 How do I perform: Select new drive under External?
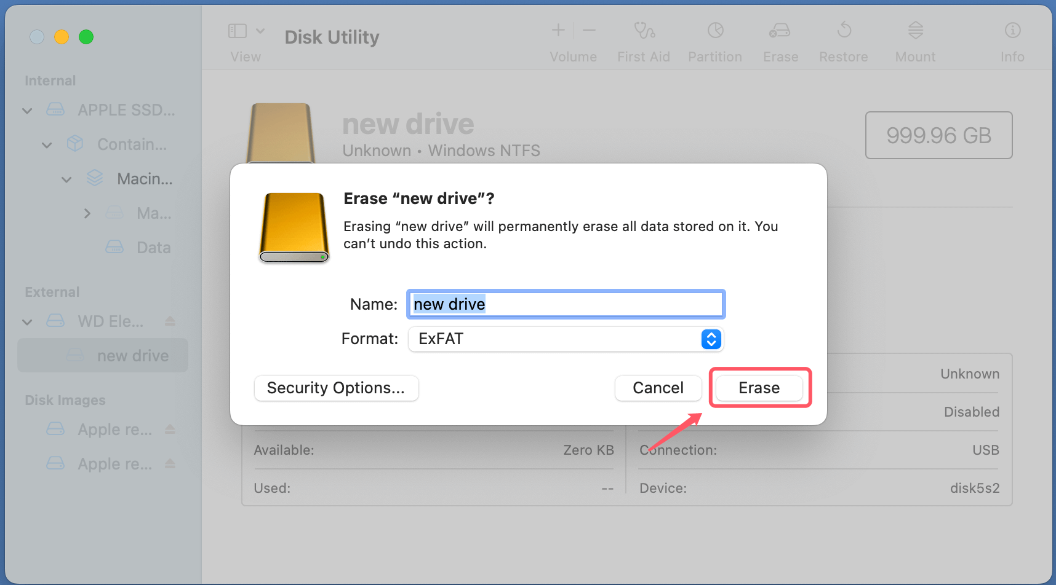[x=132, y=355]
